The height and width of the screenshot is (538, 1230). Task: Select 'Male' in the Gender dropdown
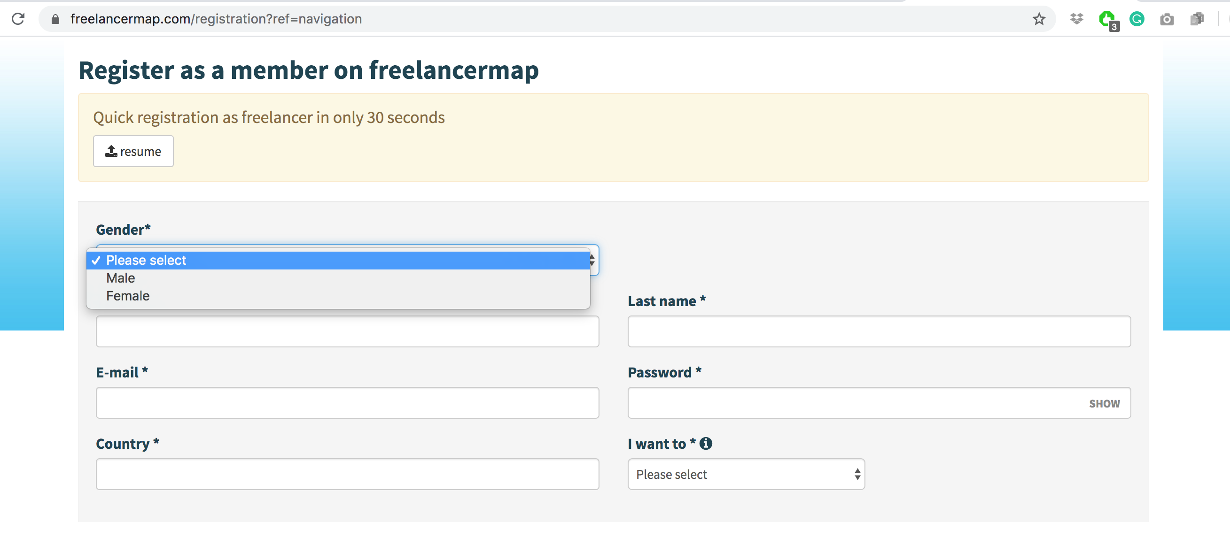(120, 277)
